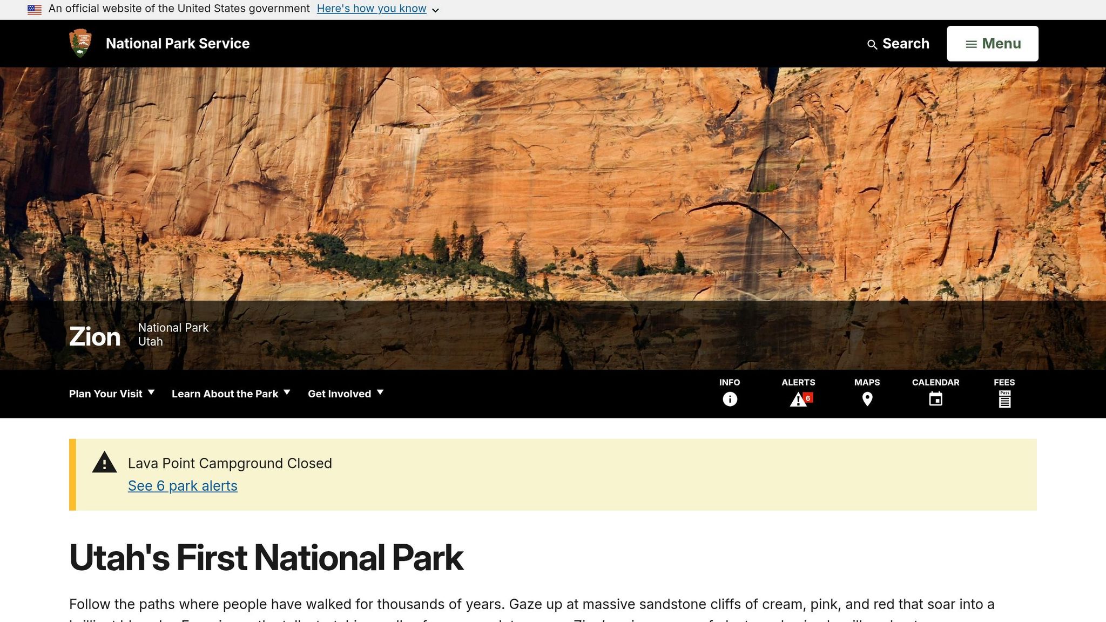1106x622 pixels.
Task: Click the Search label in header
Action: pos(906,44)
